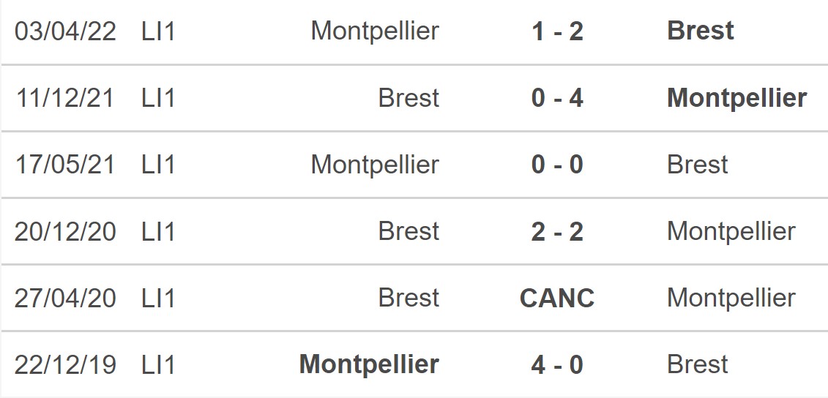Select bold Montpellier in the 11/12/21 match
This screenshot has width=828, height=398.
click(x=736, y=98)
